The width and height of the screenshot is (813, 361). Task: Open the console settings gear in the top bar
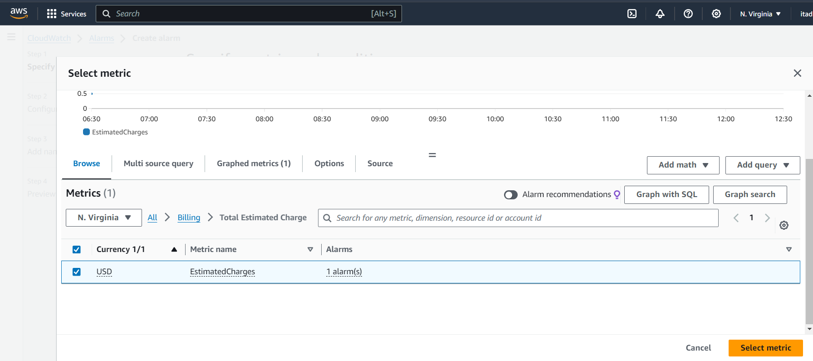tap(716, 14)
